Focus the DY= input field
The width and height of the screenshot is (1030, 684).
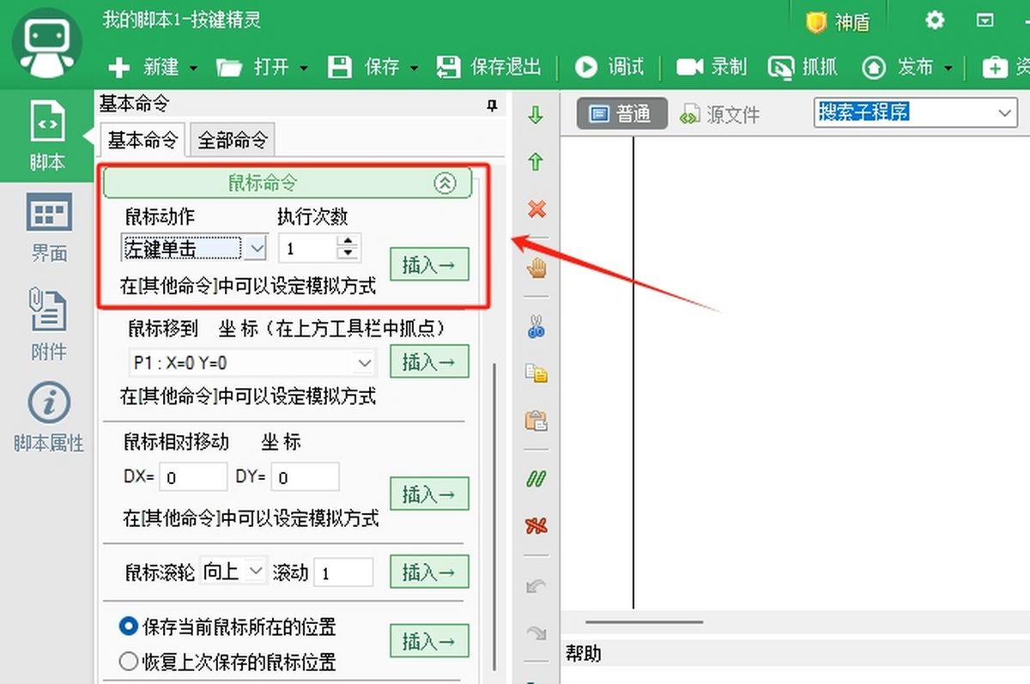[305, 477]
